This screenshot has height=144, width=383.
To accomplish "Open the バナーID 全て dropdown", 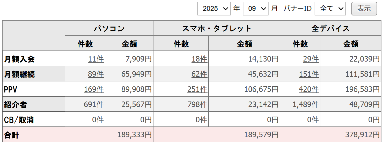I will 330,9.
